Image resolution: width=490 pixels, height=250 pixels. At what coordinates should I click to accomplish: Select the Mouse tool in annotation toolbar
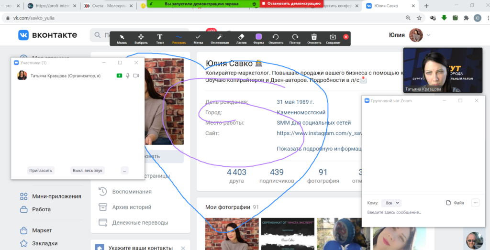122,39
